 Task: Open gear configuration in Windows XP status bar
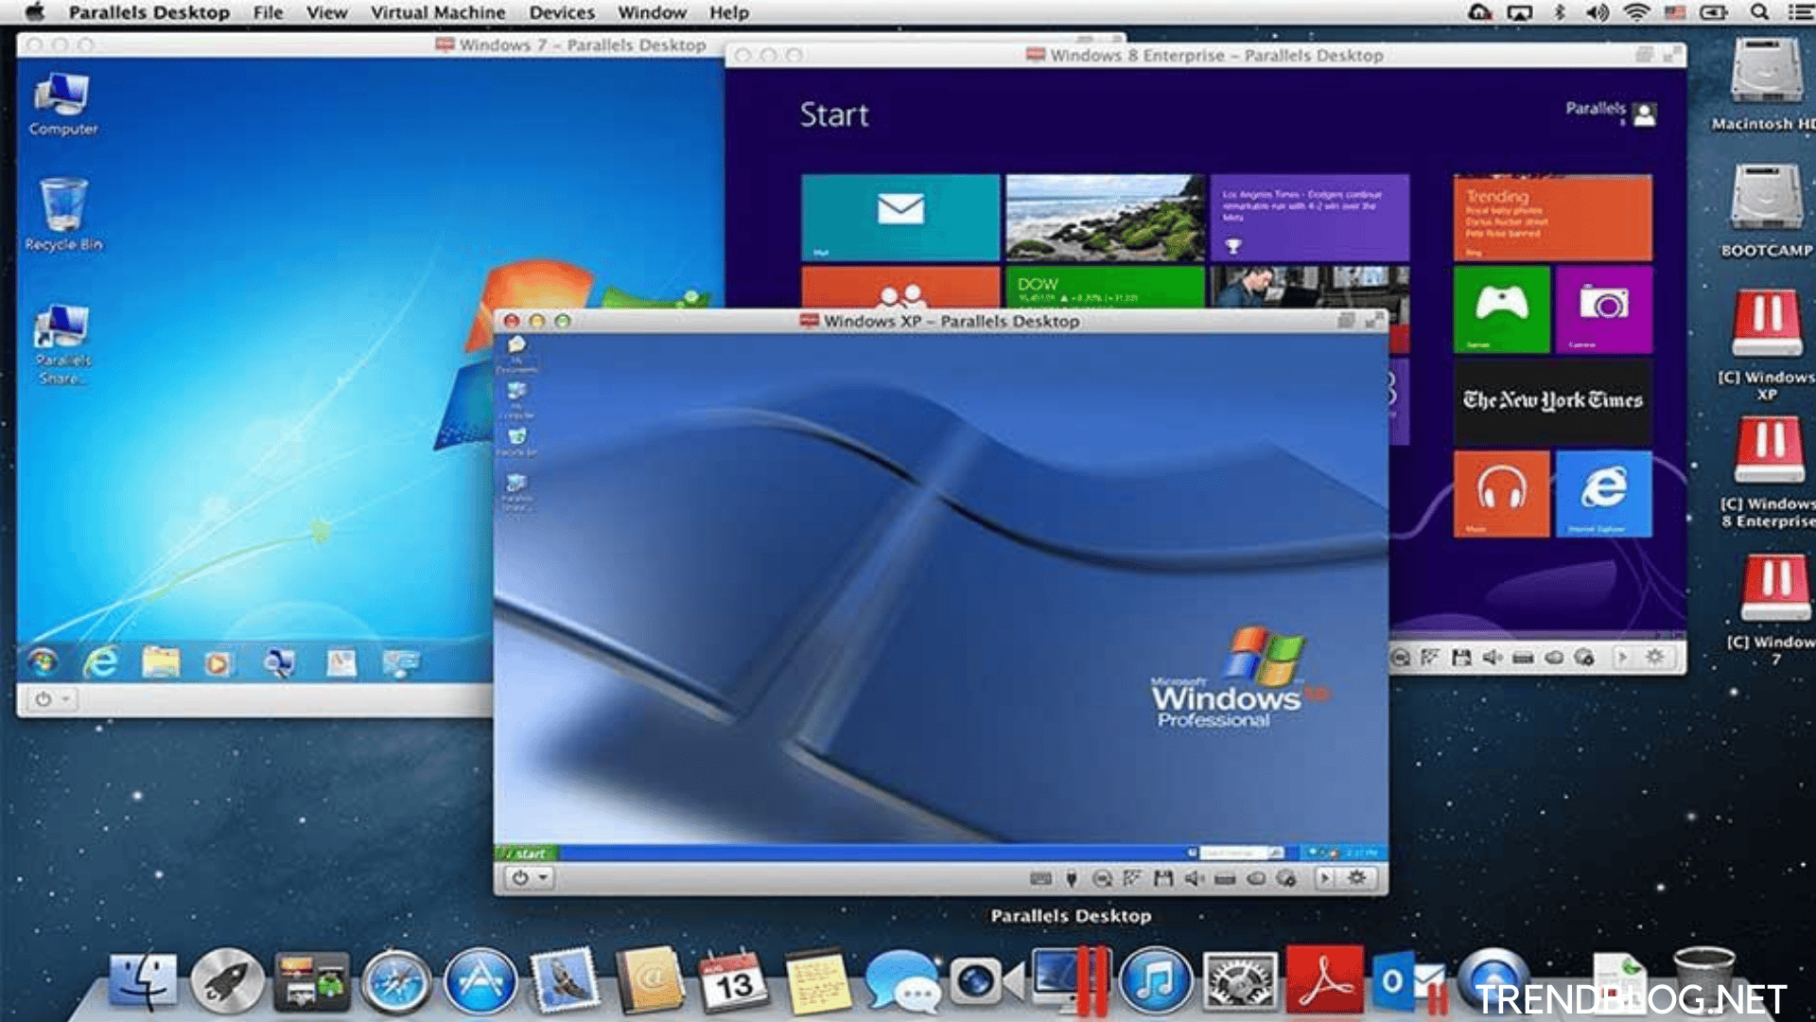1356,878
